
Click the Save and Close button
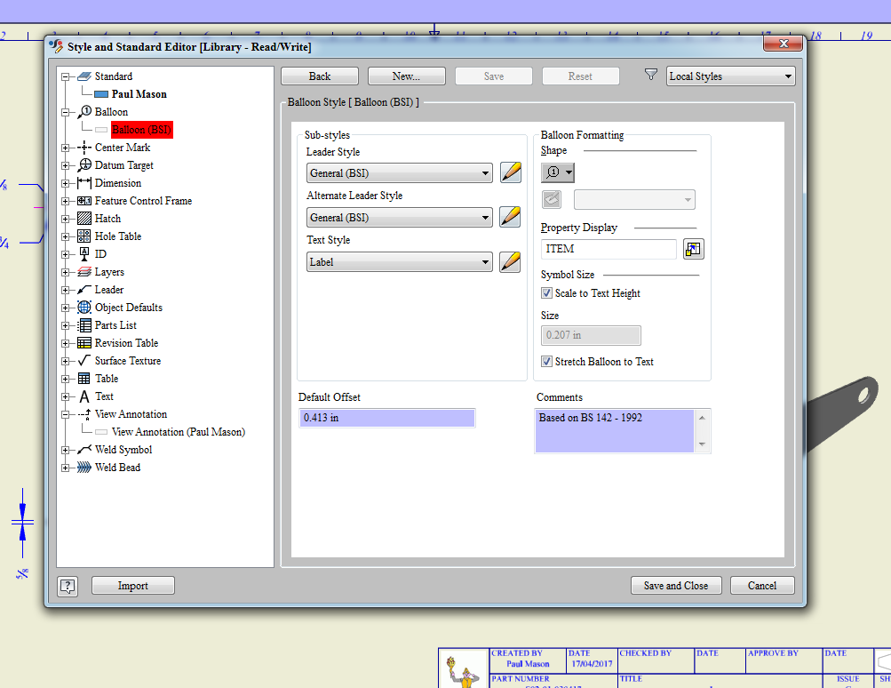[675, 585]
